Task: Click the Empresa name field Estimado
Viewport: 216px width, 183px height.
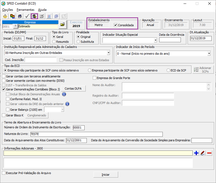Action: [38, 26]
